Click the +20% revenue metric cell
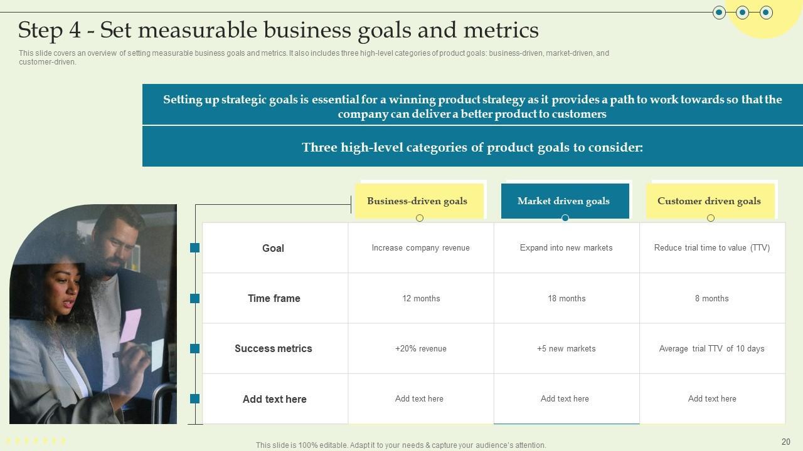The width and height of the screenshot is (803, 451). [x=421, y=348]
